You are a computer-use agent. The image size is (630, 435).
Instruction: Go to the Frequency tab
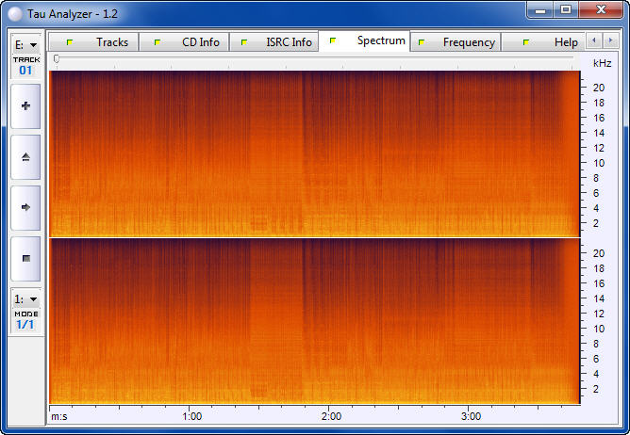[457, 42]
